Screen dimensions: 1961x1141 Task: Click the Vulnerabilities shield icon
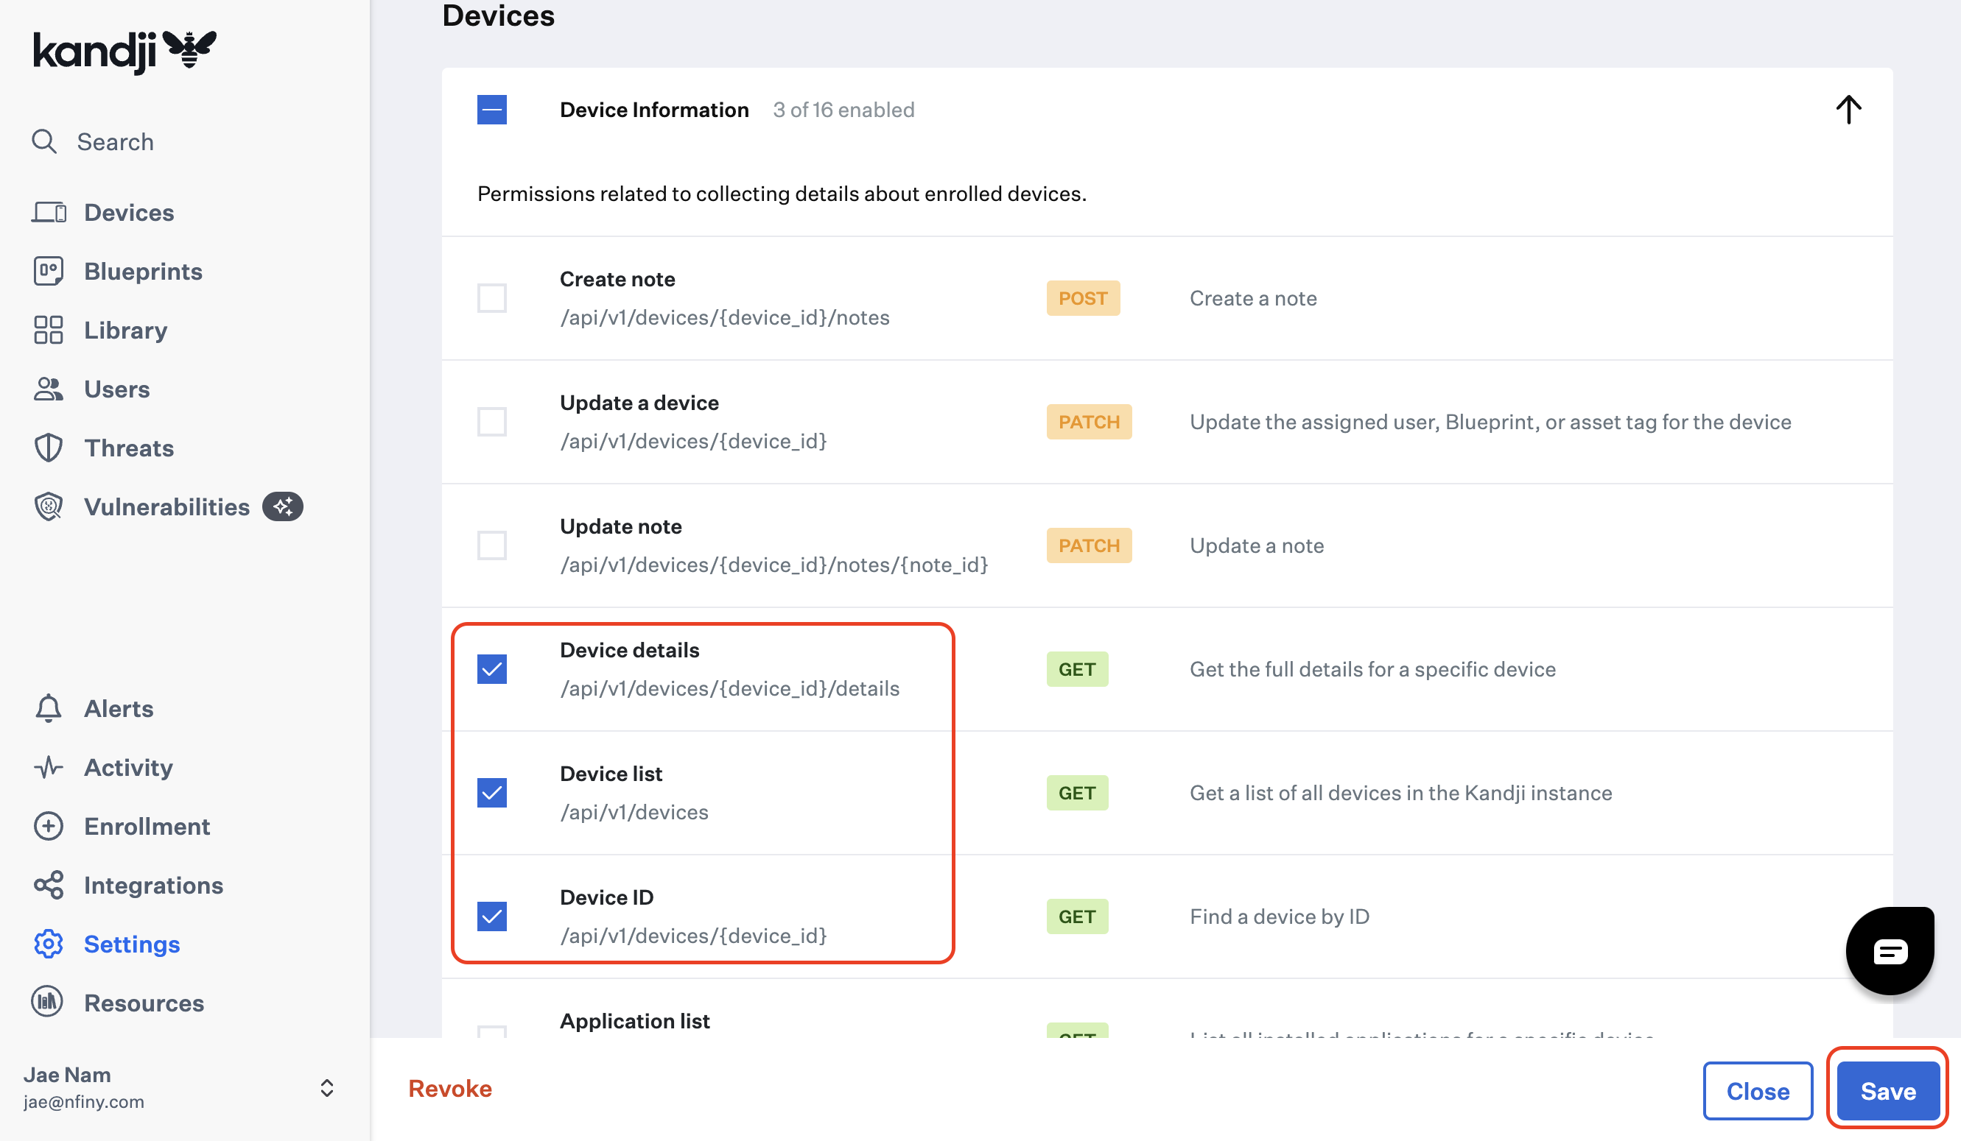tap(48, 507)
